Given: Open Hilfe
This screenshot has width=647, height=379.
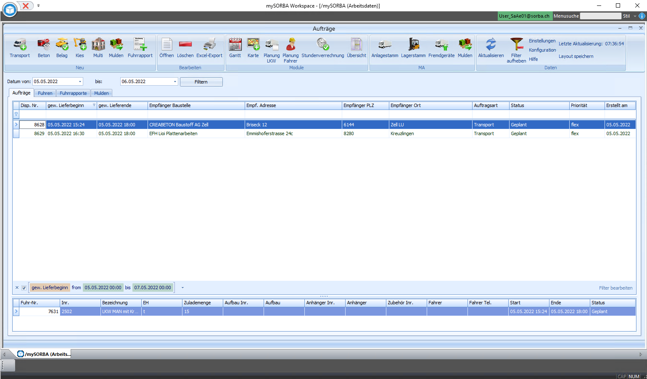Looking at the screenshot, I should (x=533, y=59).
